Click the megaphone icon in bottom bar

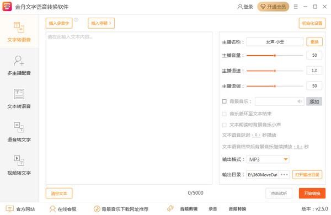click(x=170, y=208)
